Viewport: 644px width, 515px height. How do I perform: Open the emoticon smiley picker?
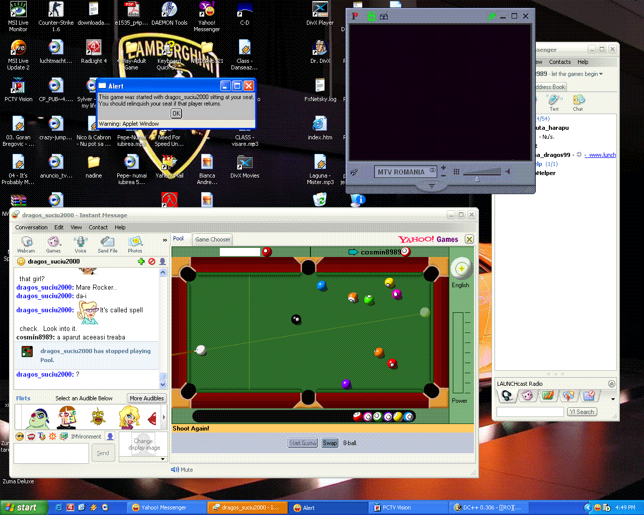[x=20, y=437]
